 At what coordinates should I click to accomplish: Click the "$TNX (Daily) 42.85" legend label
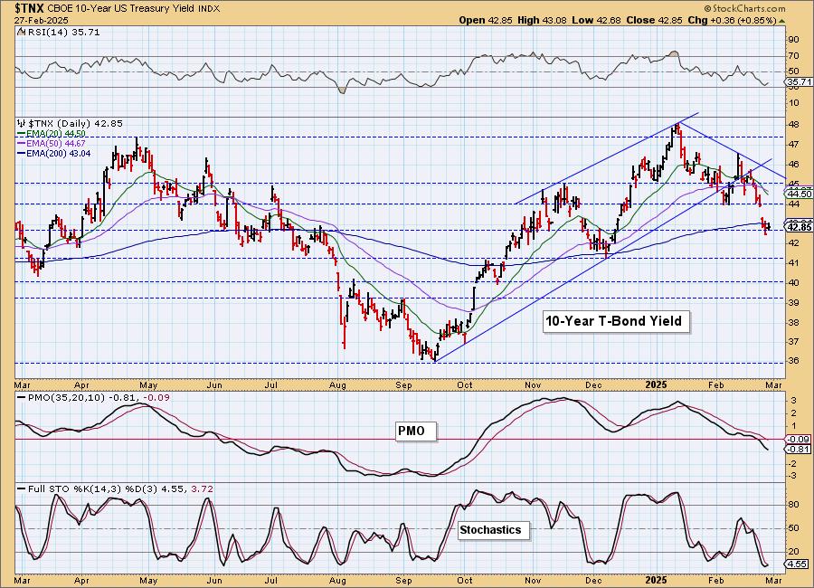(x=75, y=124)
